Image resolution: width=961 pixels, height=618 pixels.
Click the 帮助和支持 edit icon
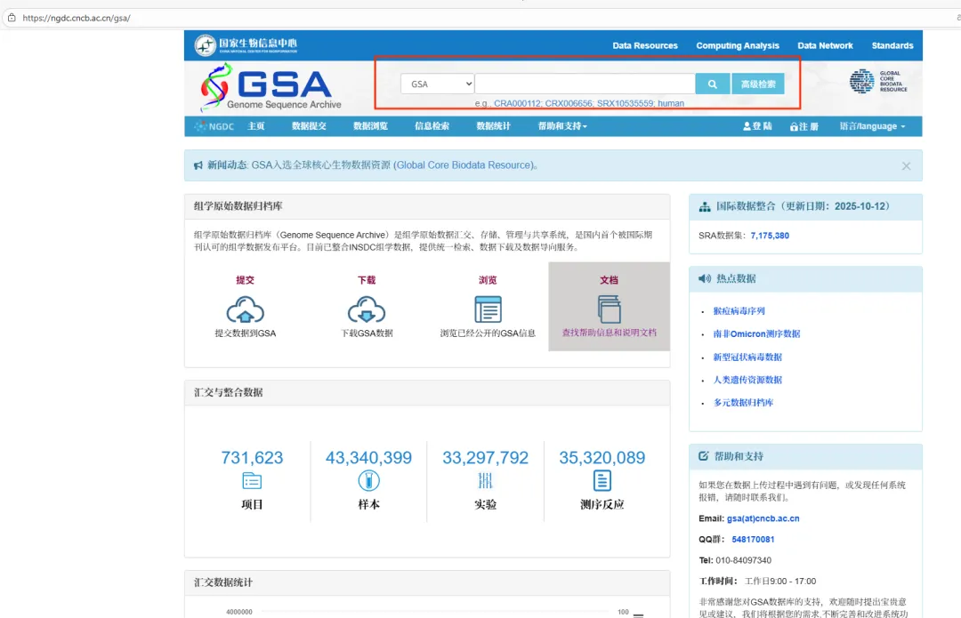pos(704,456)
